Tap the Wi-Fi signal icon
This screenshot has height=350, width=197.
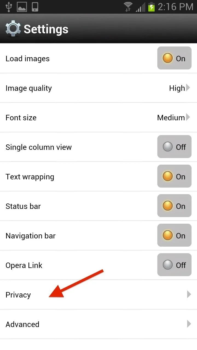coord(128,7)
